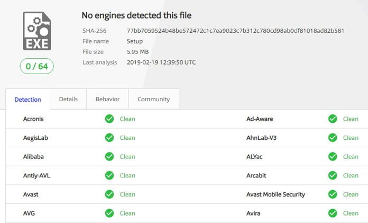
Task: Click the AVG engine name
Action: pyautogui.click(x=29, y=213)
